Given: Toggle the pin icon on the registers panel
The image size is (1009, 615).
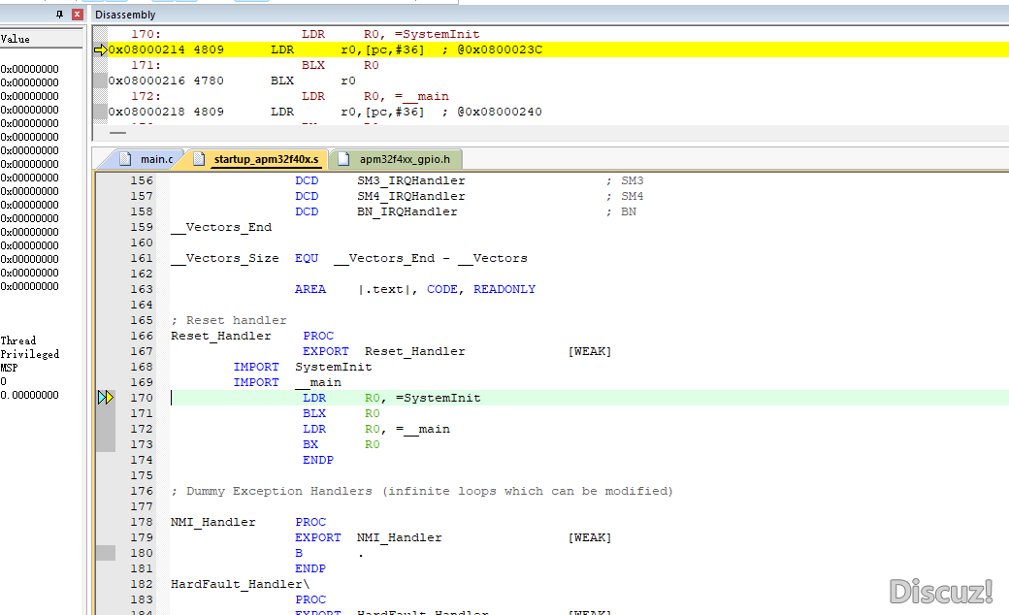Looking at the screenshot, I should (59, 15).
